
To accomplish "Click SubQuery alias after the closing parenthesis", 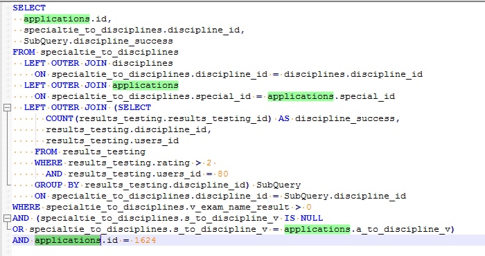I will tap(279, 185).
